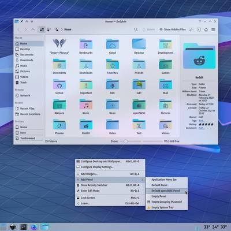Open the Github folder icon
This screenshot has height=231, width=231.
(x=59, y=84)
